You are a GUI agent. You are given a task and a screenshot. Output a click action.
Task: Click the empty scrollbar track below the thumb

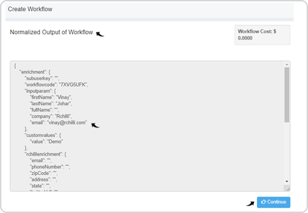287,151
